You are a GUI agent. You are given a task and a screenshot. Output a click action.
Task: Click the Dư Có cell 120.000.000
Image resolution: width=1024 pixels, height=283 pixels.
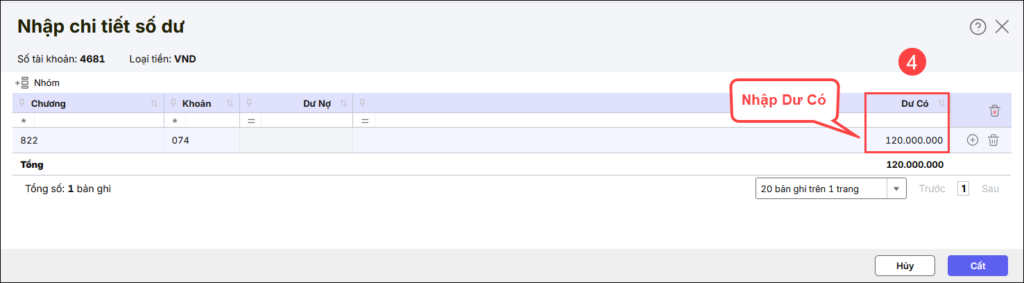[914, 140]
